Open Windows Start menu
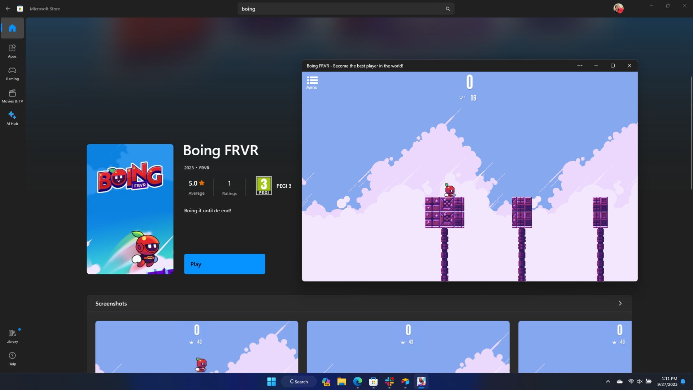Image resolution: width=693 pixels, height=390 pixels. (x=271, y=382)
